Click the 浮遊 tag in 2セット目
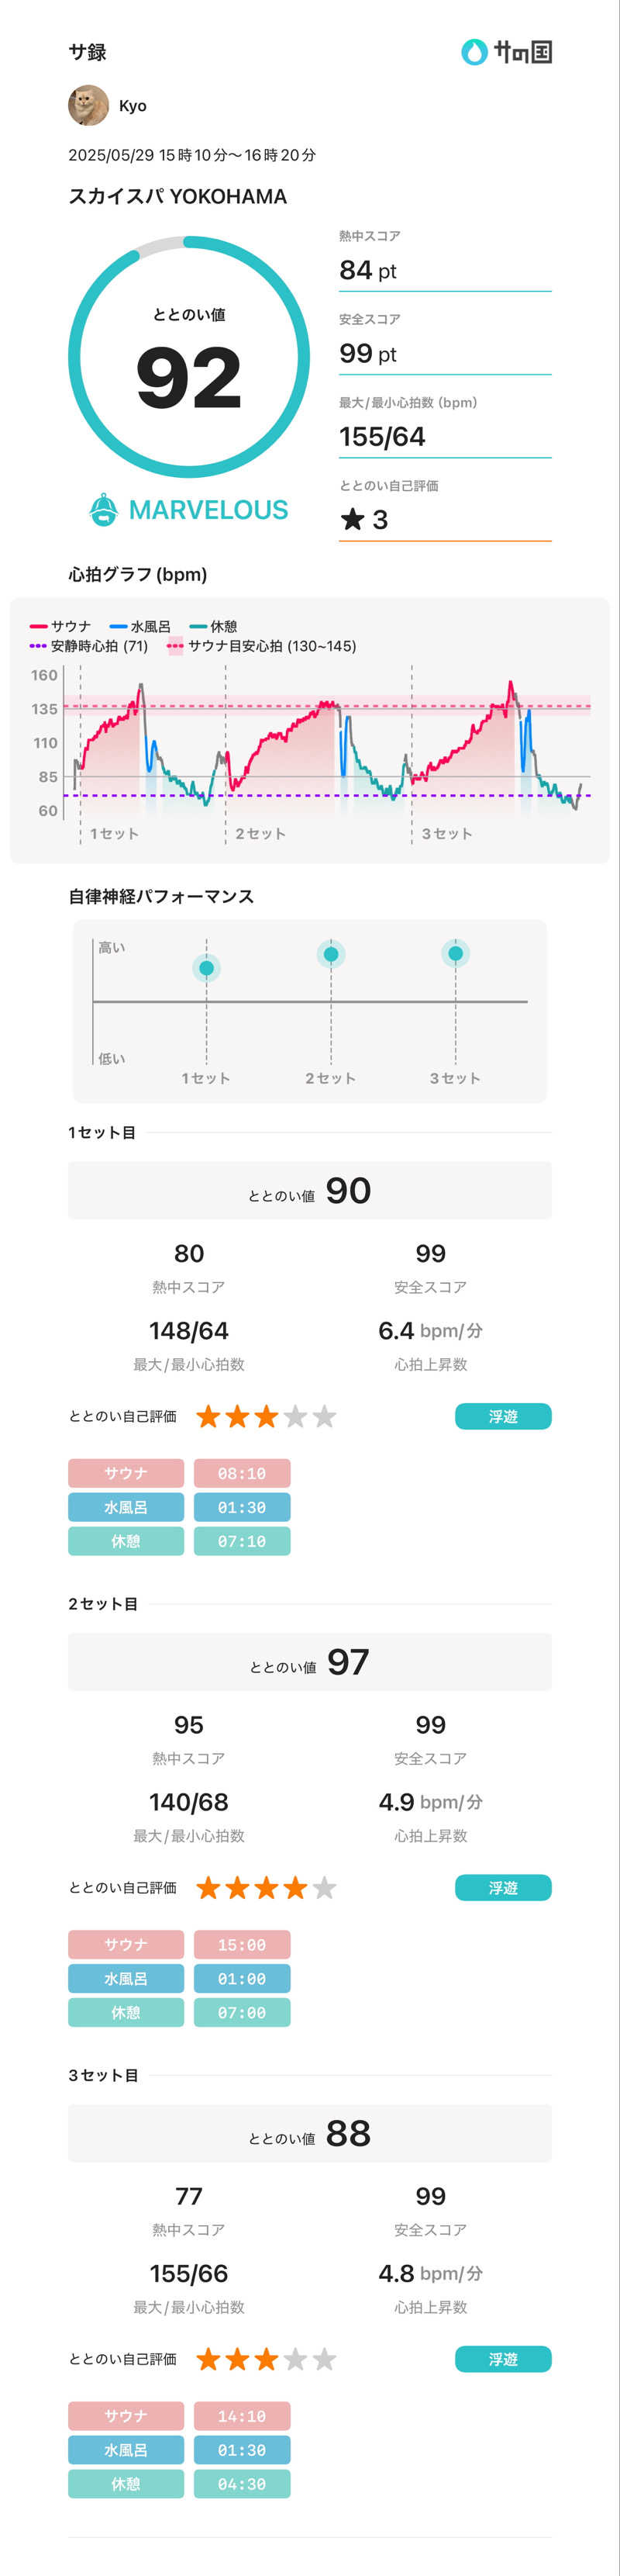The image size is (620, 2576). pyautogui.click(x=503, y=1888)
